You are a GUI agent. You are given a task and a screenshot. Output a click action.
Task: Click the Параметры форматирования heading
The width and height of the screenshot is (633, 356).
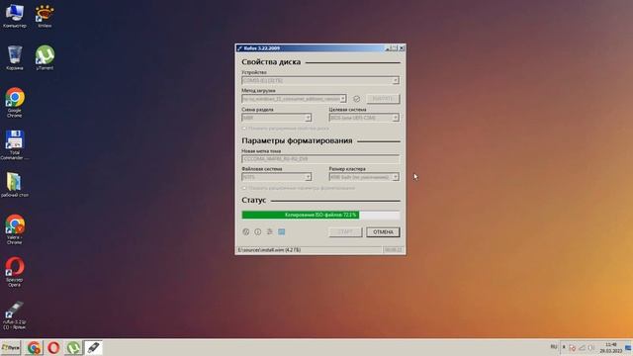tap(297, 140)
